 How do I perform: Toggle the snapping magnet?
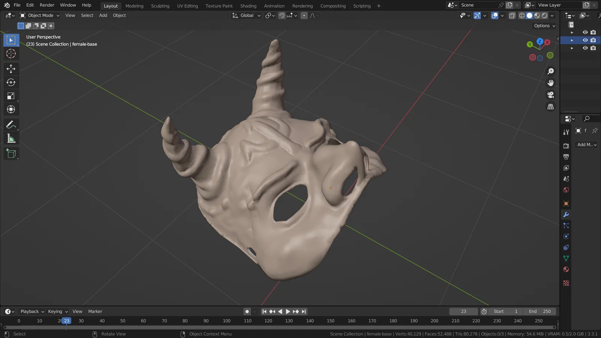(x=282, y=16)
